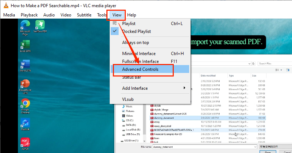Image resolution: width=292 pixels, height=153 pixels.
Task: Select the drylab_Merge file
Action: [161, 110]
